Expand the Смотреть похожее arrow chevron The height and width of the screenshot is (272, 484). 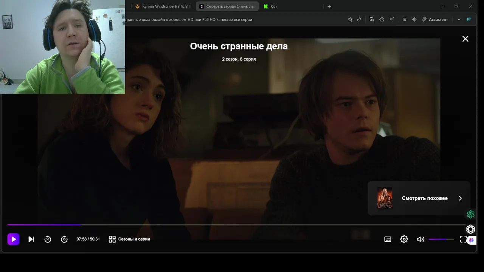coord(460,198)
